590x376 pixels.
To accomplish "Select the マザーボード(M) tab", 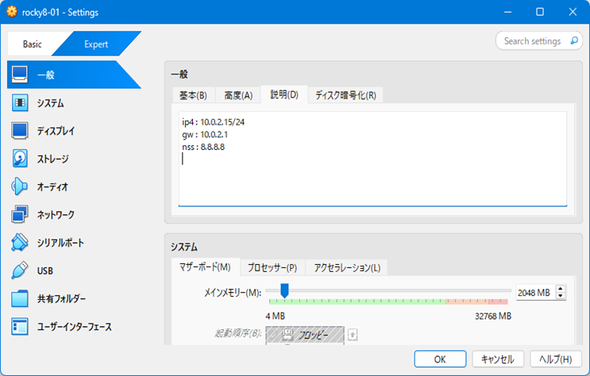I will point(205,267).
